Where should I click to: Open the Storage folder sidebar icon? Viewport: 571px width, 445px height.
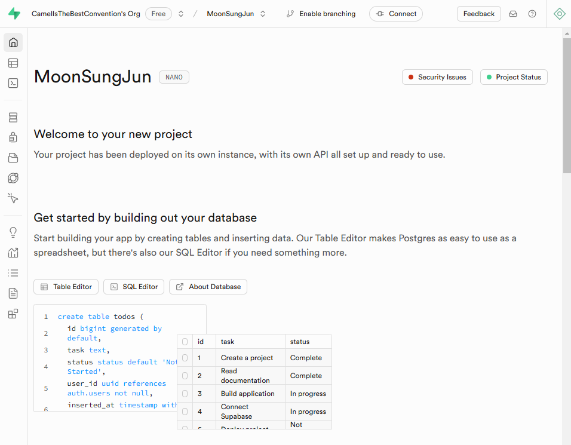[13, 158]
